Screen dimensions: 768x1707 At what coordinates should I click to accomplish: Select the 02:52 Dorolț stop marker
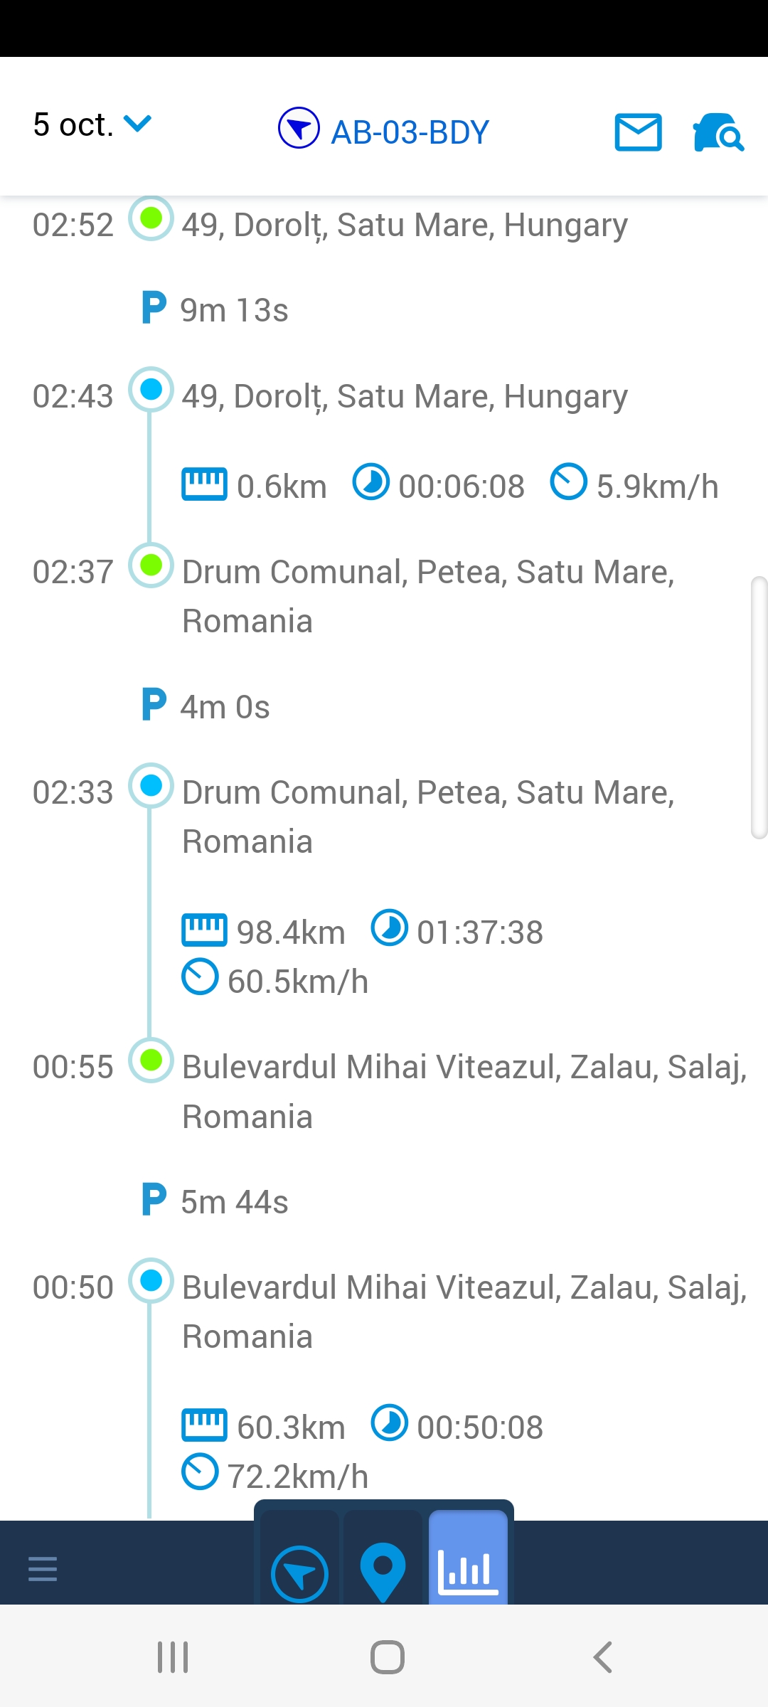pyautogui.click(x=151, y=218)
